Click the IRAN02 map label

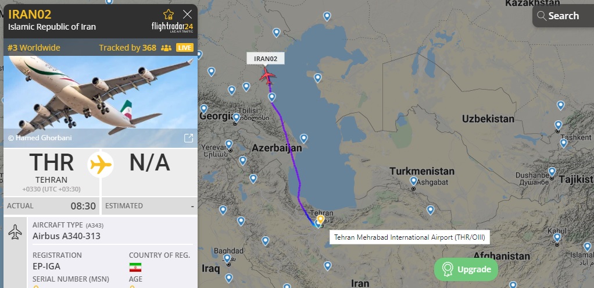tap(265, 58)
